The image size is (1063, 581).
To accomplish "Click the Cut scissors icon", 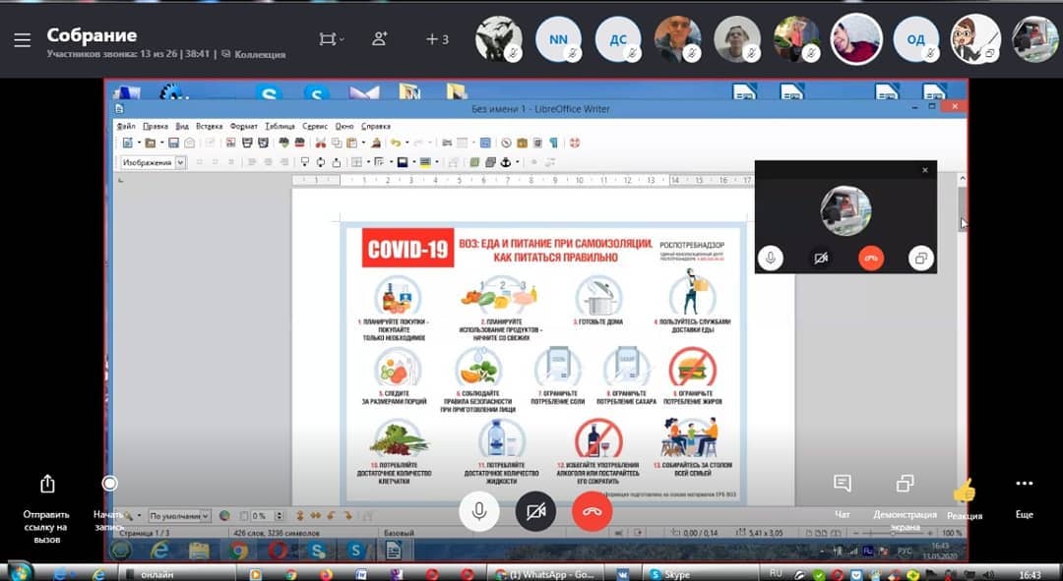I will tap(321, 143).
